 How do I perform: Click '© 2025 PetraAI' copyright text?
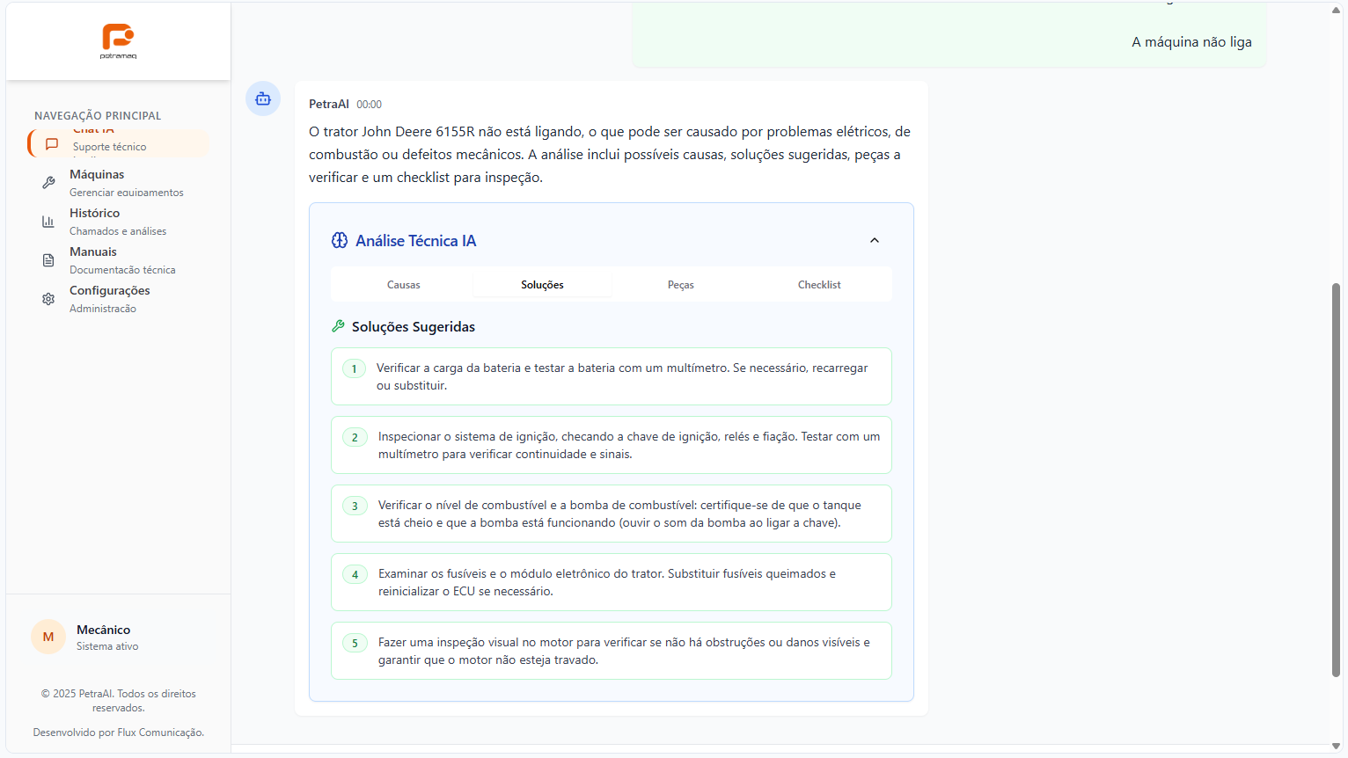pos(119,701)
